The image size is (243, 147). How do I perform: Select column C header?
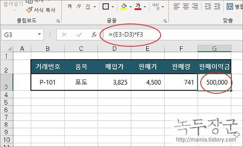click(x=81, y=49)
